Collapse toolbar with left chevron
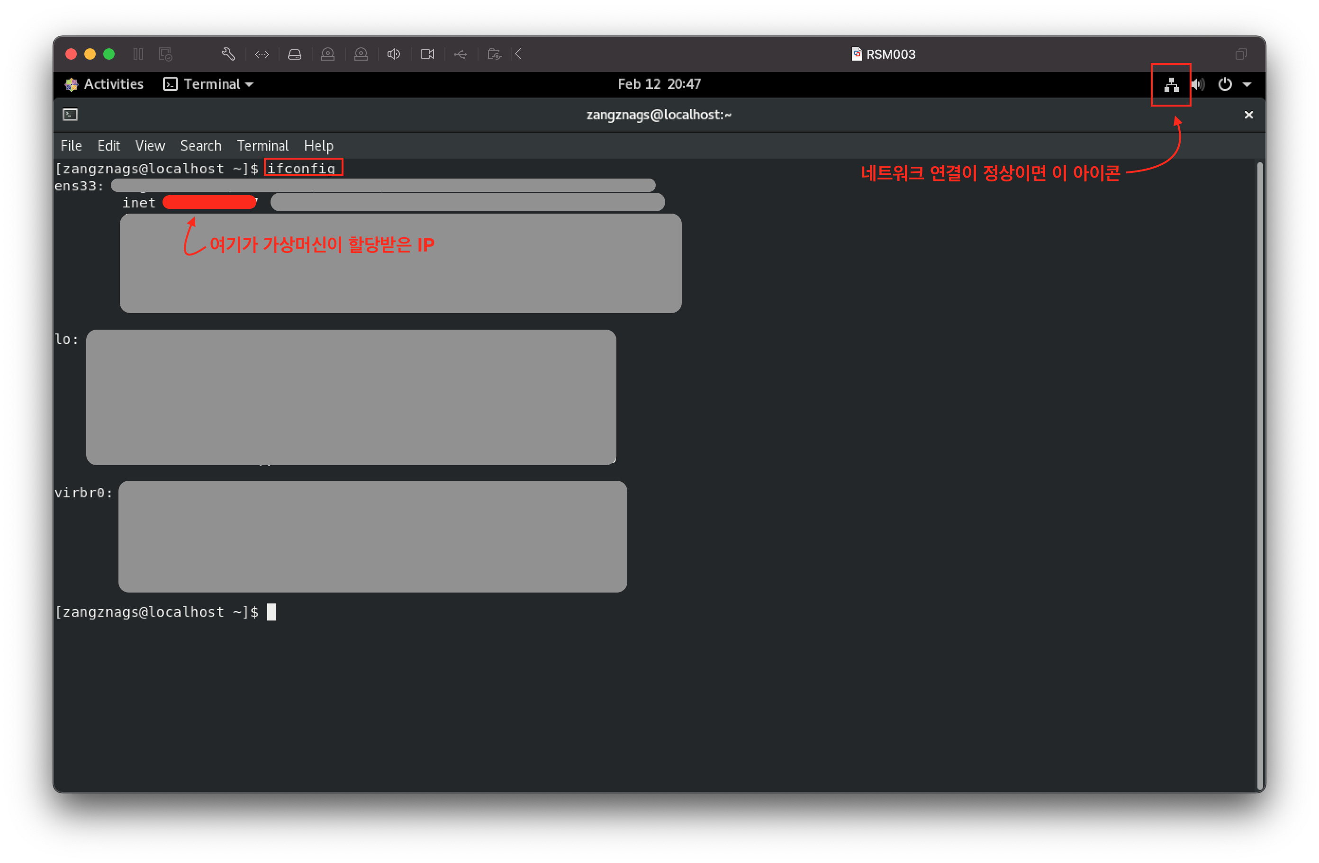The height and width of the screenshot is (863, 1319). 519,54
